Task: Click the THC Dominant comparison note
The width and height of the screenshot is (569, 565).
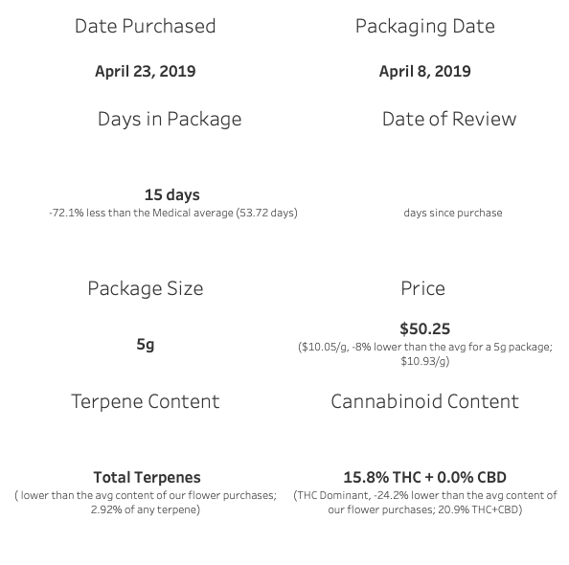Action: pyautogui.click(x=425, y=503)
